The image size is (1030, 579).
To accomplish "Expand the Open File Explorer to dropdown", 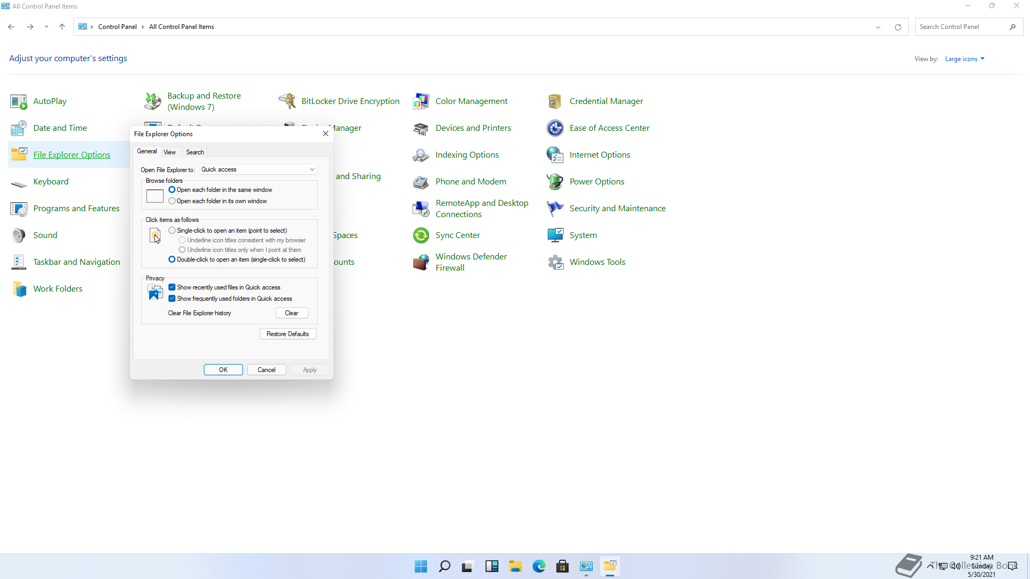I will point(258,169).
